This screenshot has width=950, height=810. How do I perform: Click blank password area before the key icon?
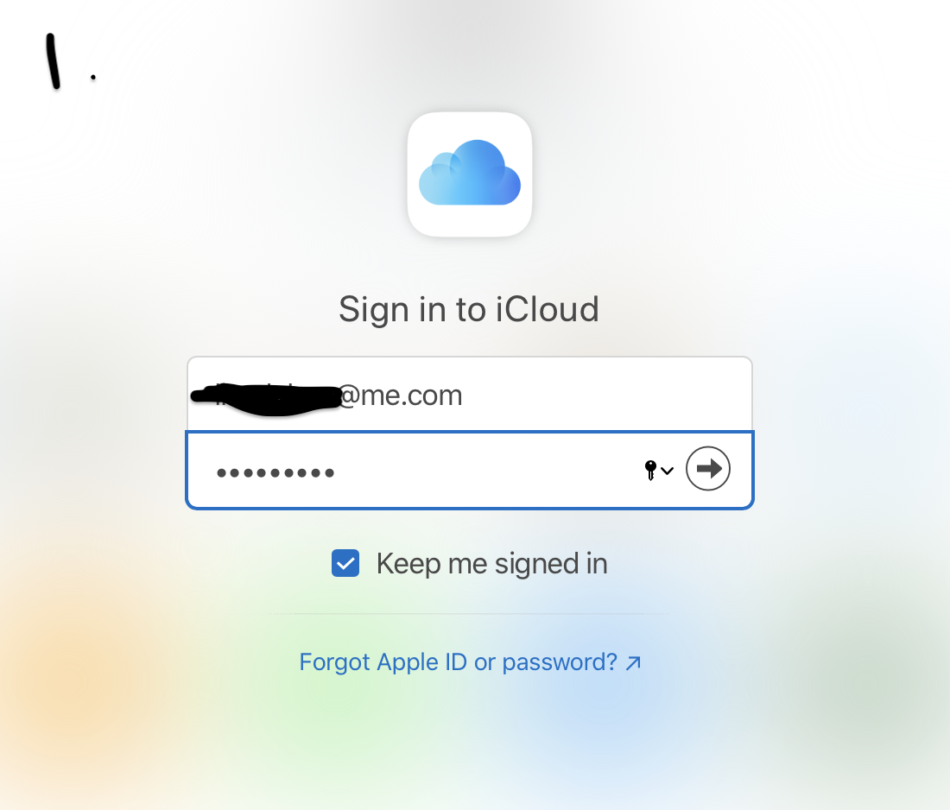[x=484, y=471]
